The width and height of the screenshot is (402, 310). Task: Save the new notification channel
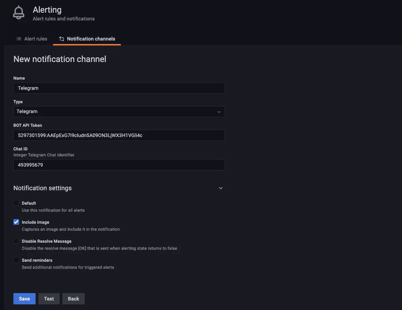tap(24, 299)
